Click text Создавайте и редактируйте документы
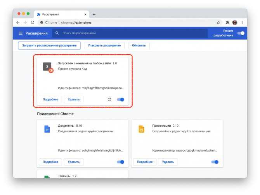This screenshot has height=195, width=260. coord(86,131)
